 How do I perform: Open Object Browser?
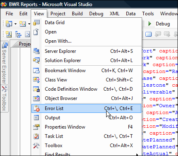[86, 98]
